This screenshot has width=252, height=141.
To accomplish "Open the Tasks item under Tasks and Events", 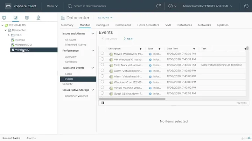I will [68, 74].
